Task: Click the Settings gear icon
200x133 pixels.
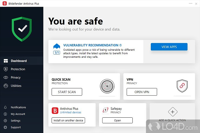Action: [5, 121]
